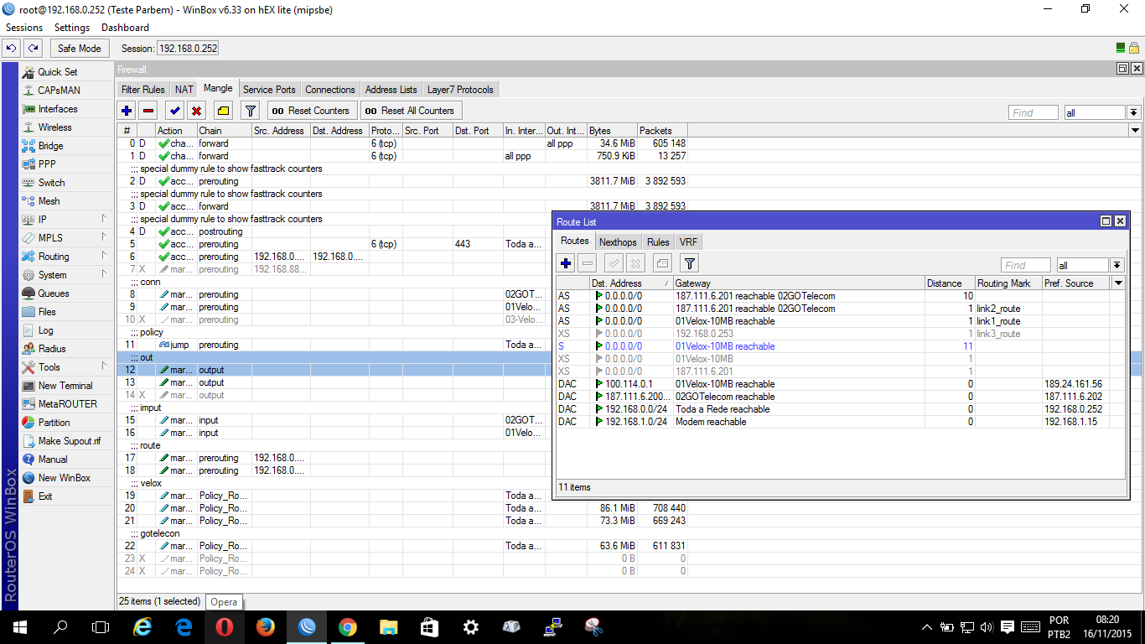
Task: Open Firefox from the Windows taskbar
Action: coord(266,626)
